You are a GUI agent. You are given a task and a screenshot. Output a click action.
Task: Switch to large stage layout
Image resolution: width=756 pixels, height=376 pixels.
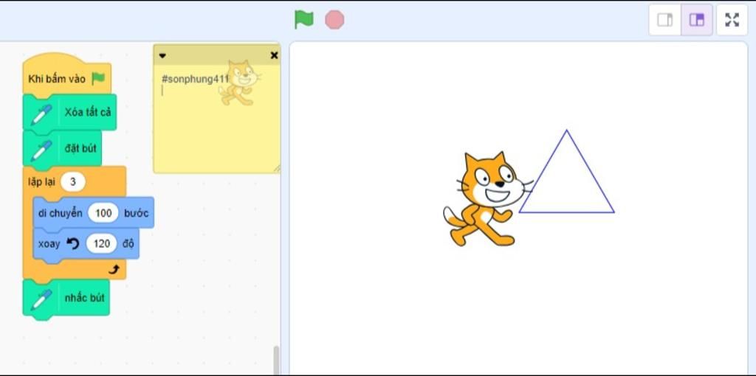point(697,20)
